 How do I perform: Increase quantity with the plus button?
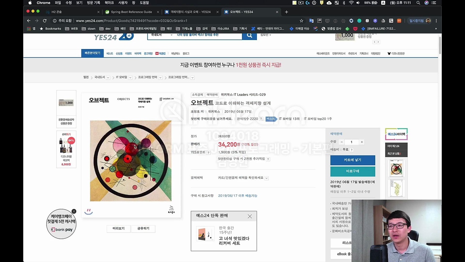[361, 142]
